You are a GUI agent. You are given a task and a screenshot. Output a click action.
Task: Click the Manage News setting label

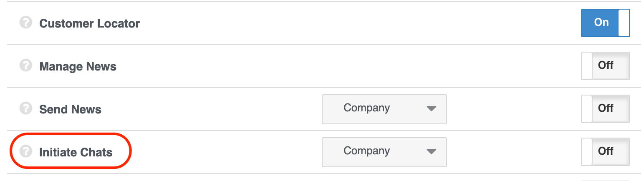pos(78,66)
